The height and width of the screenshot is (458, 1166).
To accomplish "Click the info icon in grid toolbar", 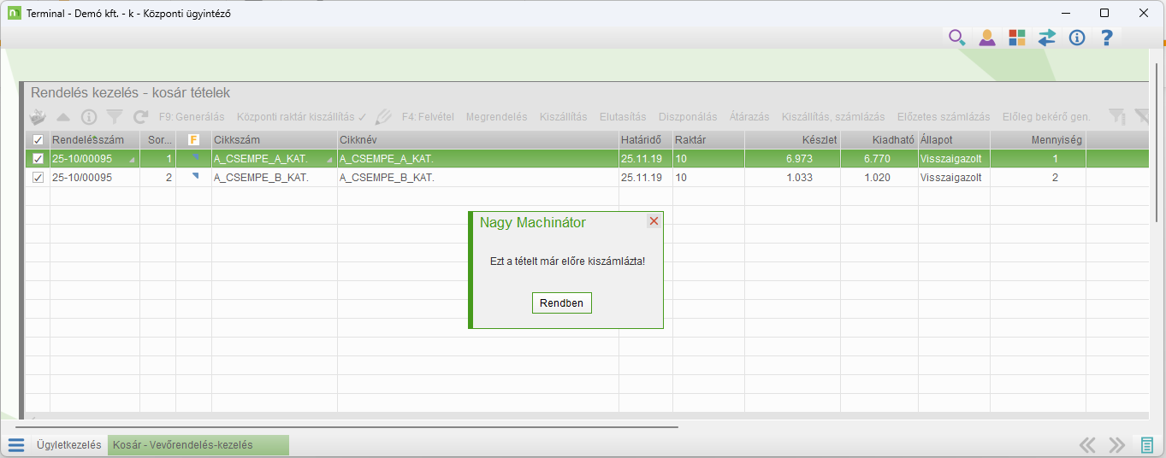I will (x=89, y=116).
